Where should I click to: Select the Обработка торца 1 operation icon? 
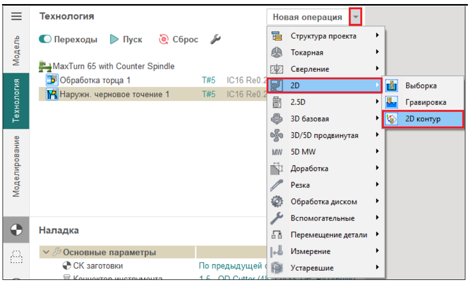click(x=52, y=80)
